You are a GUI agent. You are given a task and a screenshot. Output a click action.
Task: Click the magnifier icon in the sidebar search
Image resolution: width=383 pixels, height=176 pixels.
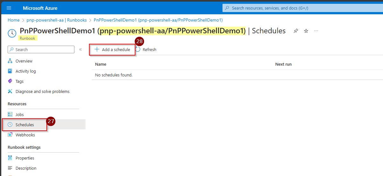(12, 49)
